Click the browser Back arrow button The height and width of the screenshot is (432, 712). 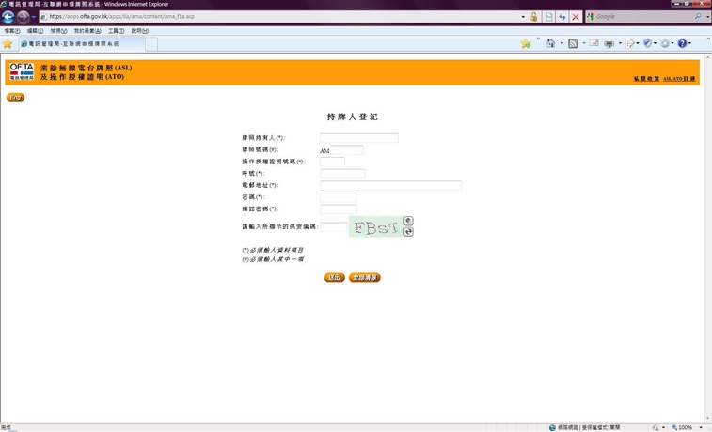(8, 17)
